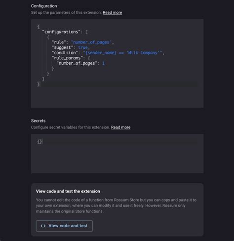Screen dimensions: 234x241
Task: Click inside the Secrets editor field
Action: click(x=117, y=154)
